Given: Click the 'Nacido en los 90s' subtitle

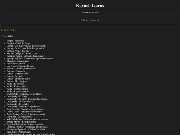Looking at the screenshot, I should pyautogui.click(x=90, y=12).
